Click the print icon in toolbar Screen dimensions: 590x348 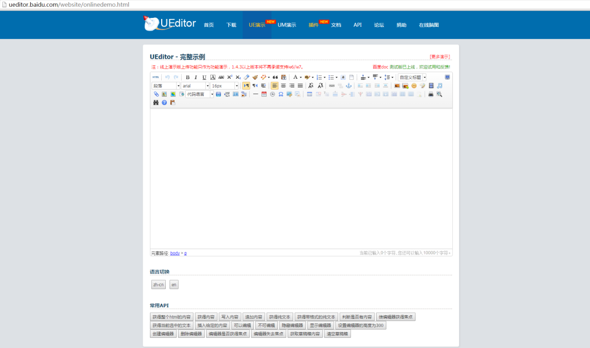(431, 94)
